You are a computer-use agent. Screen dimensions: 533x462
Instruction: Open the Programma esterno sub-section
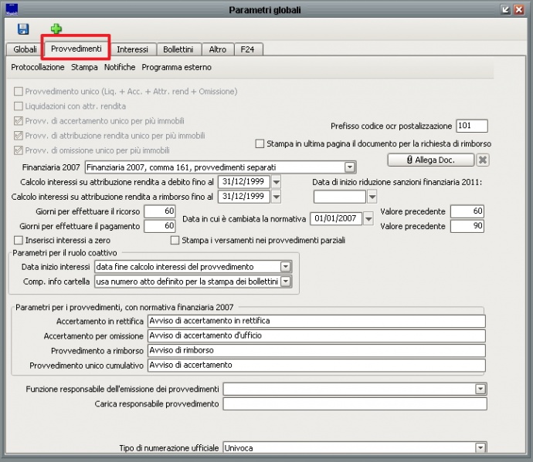tap(176, 67)
